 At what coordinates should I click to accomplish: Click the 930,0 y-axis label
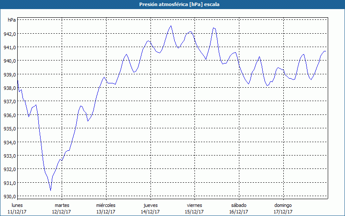(x=10, y=197)
